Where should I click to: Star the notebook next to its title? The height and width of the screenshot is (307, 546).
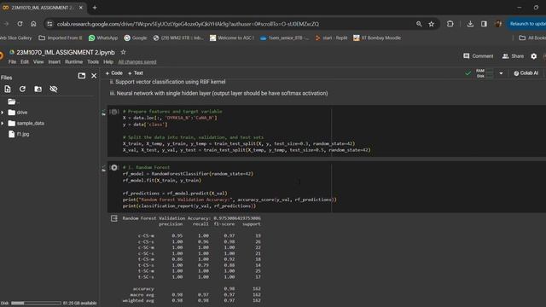click(x=123, y=52)
